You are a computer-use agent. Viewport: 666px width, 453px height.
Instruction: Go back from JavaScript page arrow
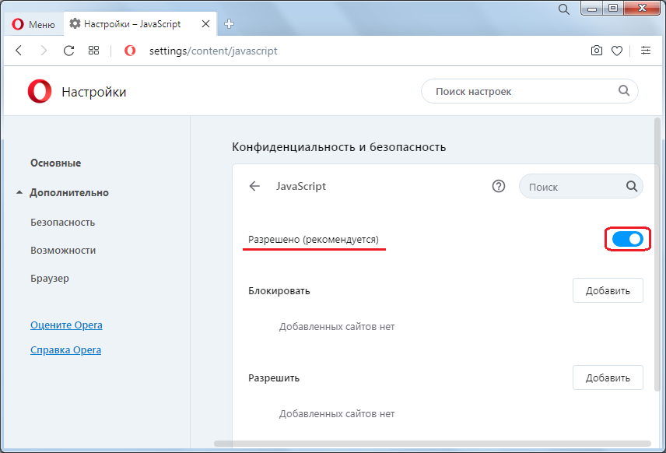(x=254, y=186)
